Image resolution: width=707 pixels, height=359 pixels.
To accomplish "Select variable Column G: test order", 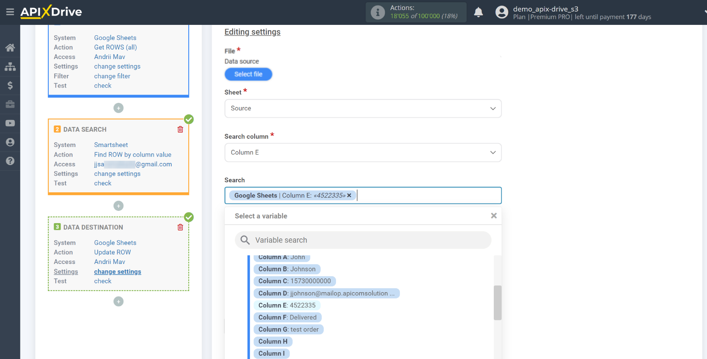I will point(288,329).
